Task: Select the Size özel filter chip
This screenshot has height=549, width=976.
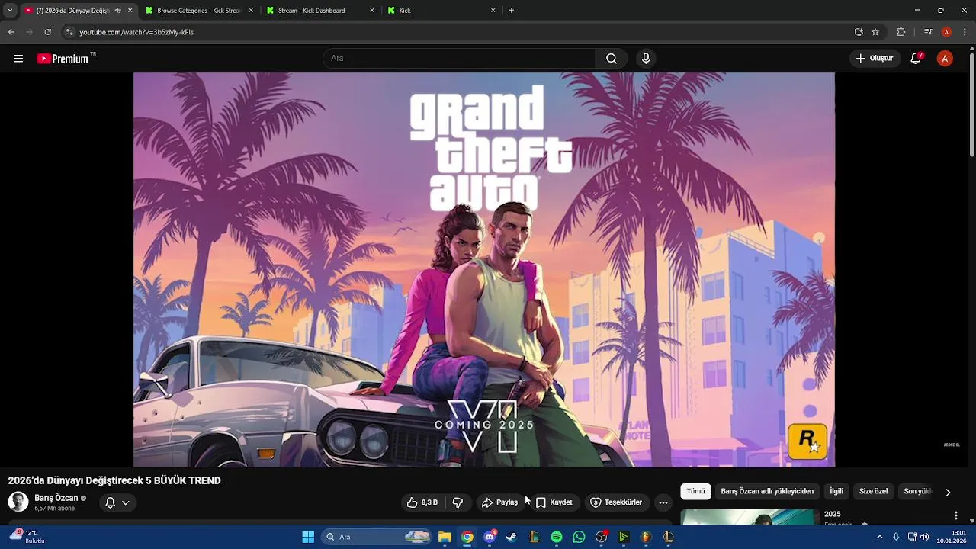Action: (873, 492)
